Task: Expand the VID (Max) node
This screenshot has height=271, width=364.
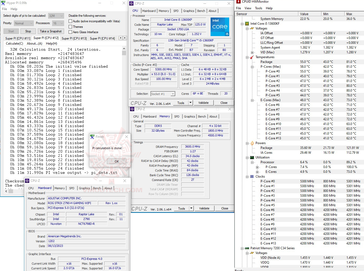Action: coord(252,52)
